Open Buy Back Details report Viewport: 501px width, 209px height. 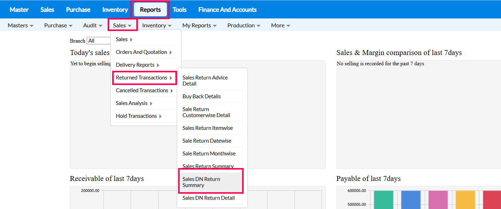[x=202, y=97]
